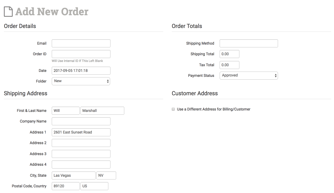Open the Folder dropdown showing New
334x193 pixels.
point(81,81)
